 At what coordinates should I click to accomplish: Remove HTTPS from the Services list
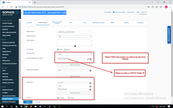point(90,83)
